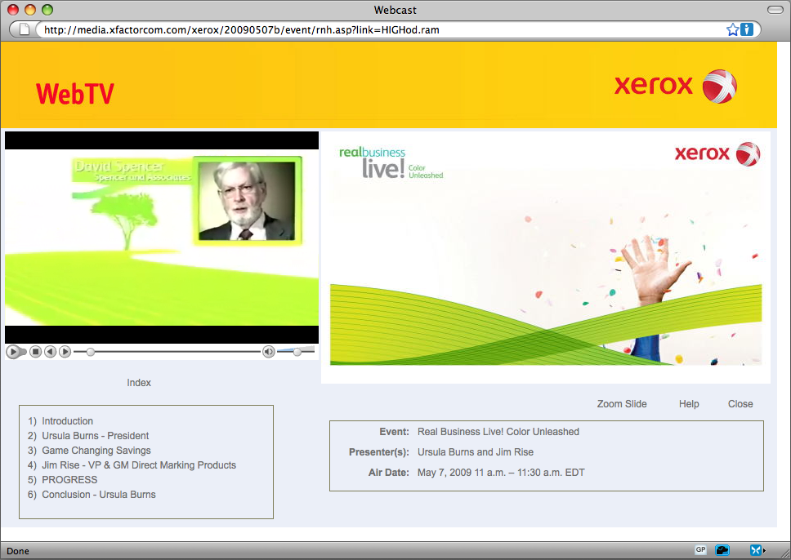
Task: Click the blue mail icon in the status bar
Action: 722,550
